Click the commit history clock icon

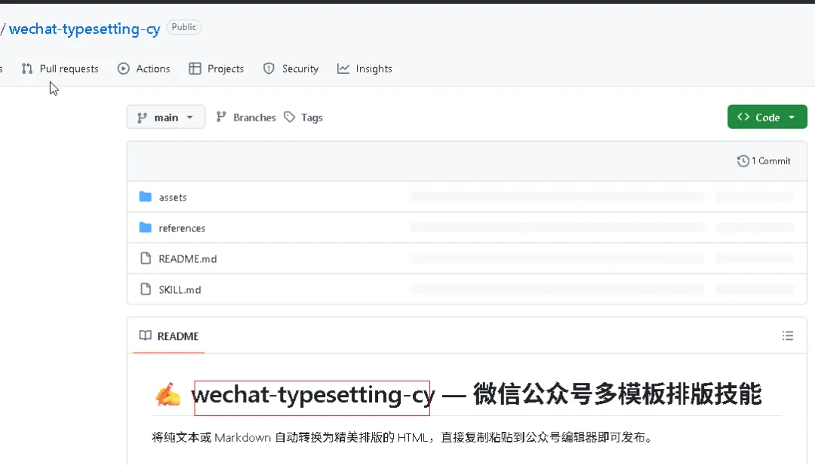pyautogui.click(x=743, y=161)
